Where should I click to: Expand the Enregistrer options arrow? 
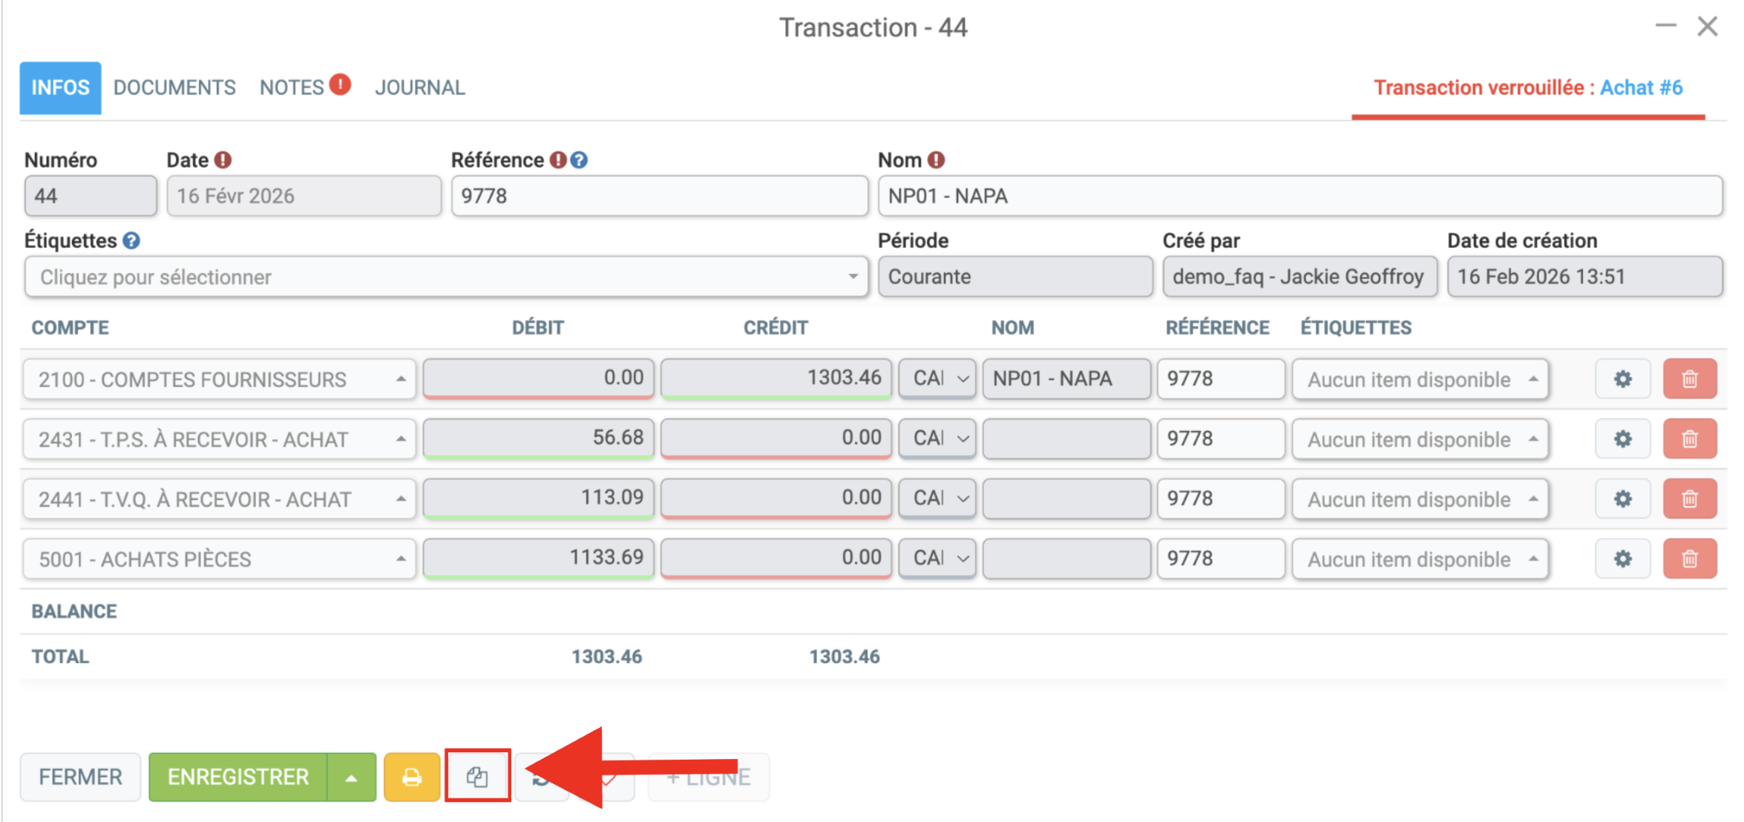click(352, 777)
